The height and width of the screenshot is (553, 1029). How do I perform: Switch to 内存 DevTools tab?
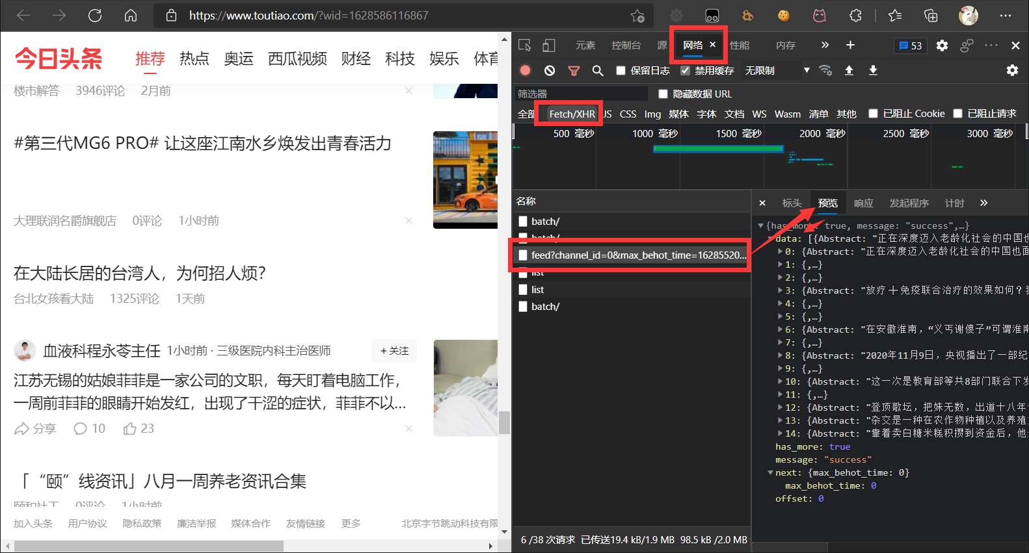pyautogui.click(x=786, y=45)
